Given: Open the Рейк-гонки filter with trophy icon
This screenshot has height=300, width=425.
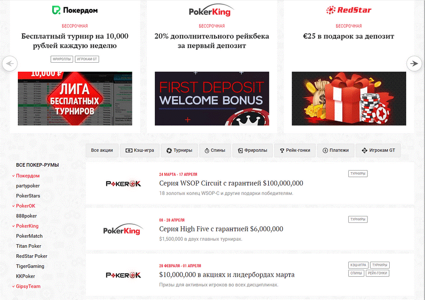Looking at the screenshot, I should tap(295, 150).
